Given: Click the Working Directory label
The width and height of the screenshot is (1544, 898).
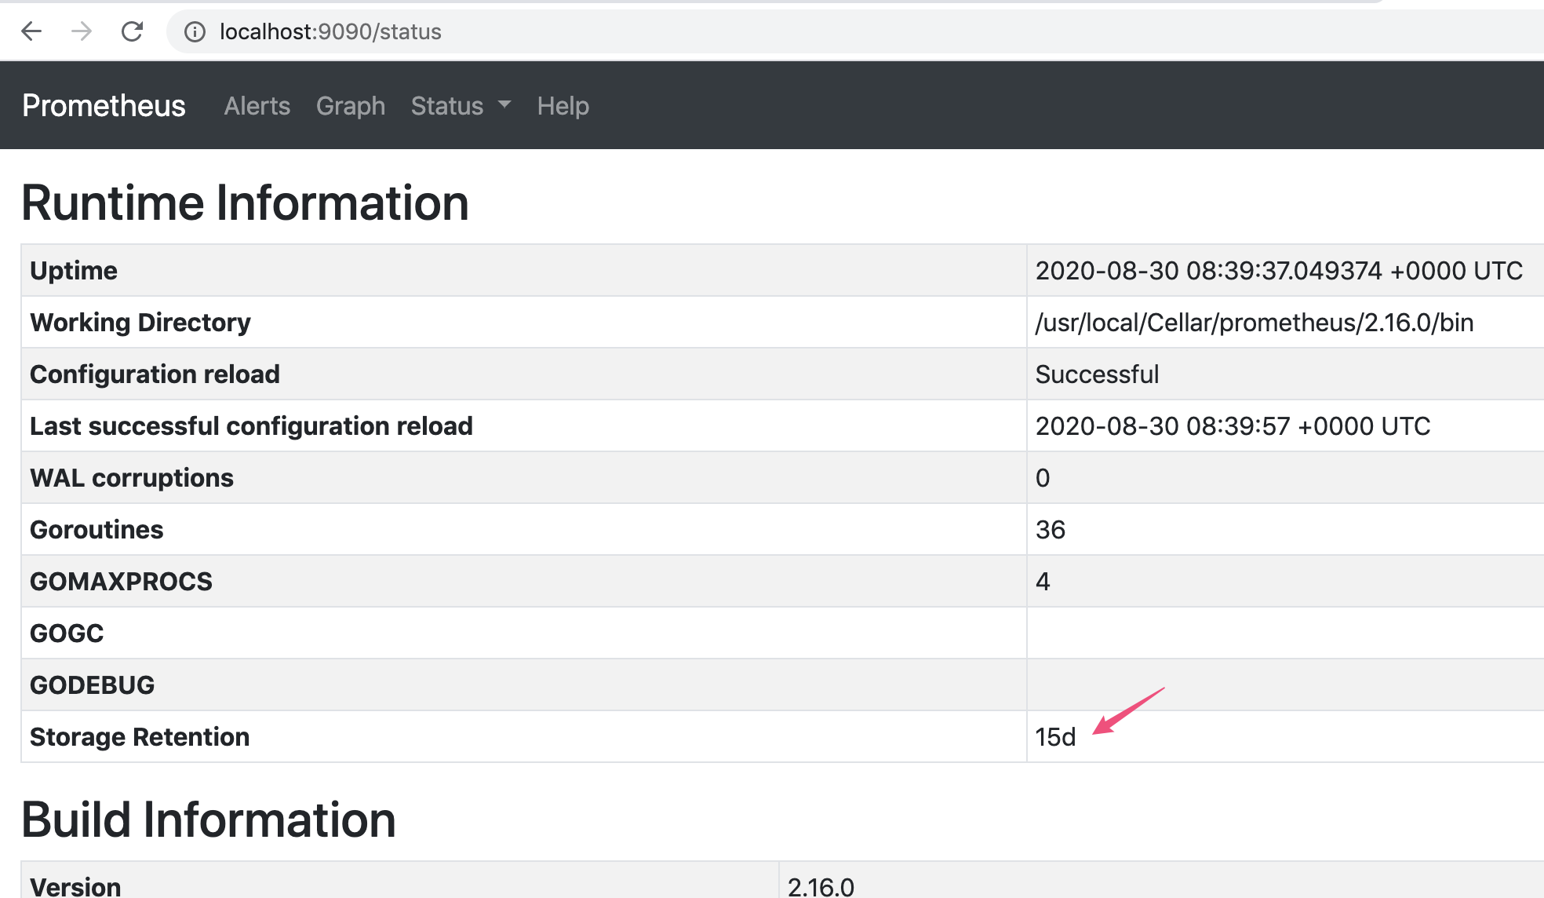Looking at the screenshot, I should (140, 322).
